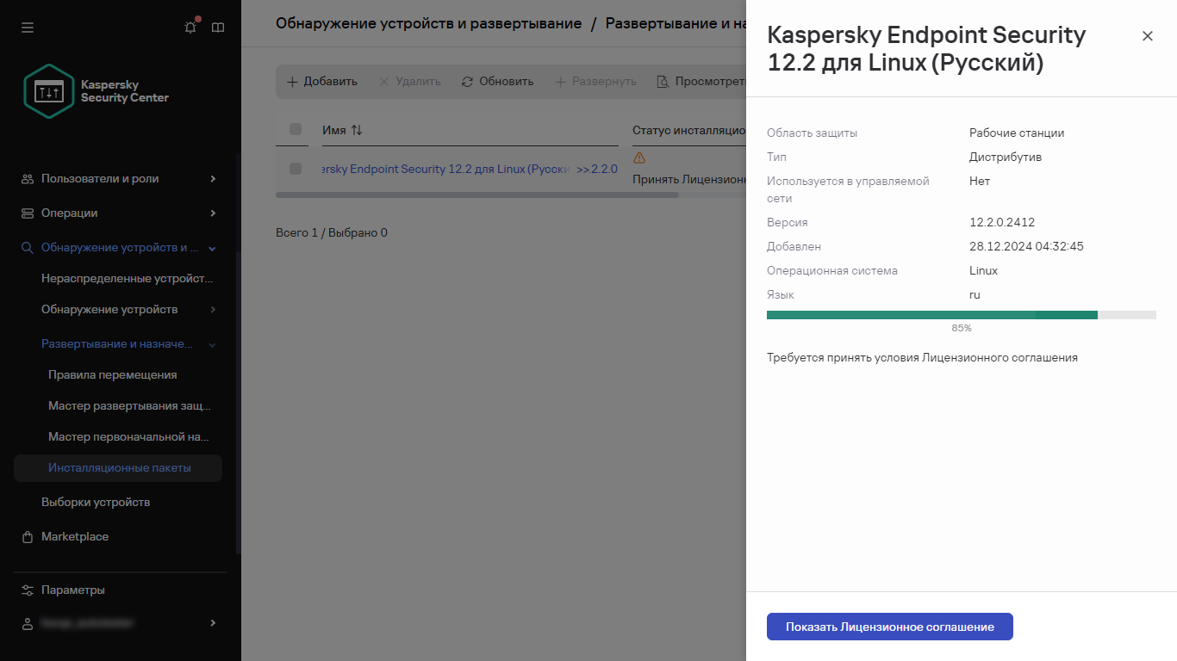Select the header checkbox above the package list
The width and height of the screenshot is (1177, 661).
[x=294, y=129]
